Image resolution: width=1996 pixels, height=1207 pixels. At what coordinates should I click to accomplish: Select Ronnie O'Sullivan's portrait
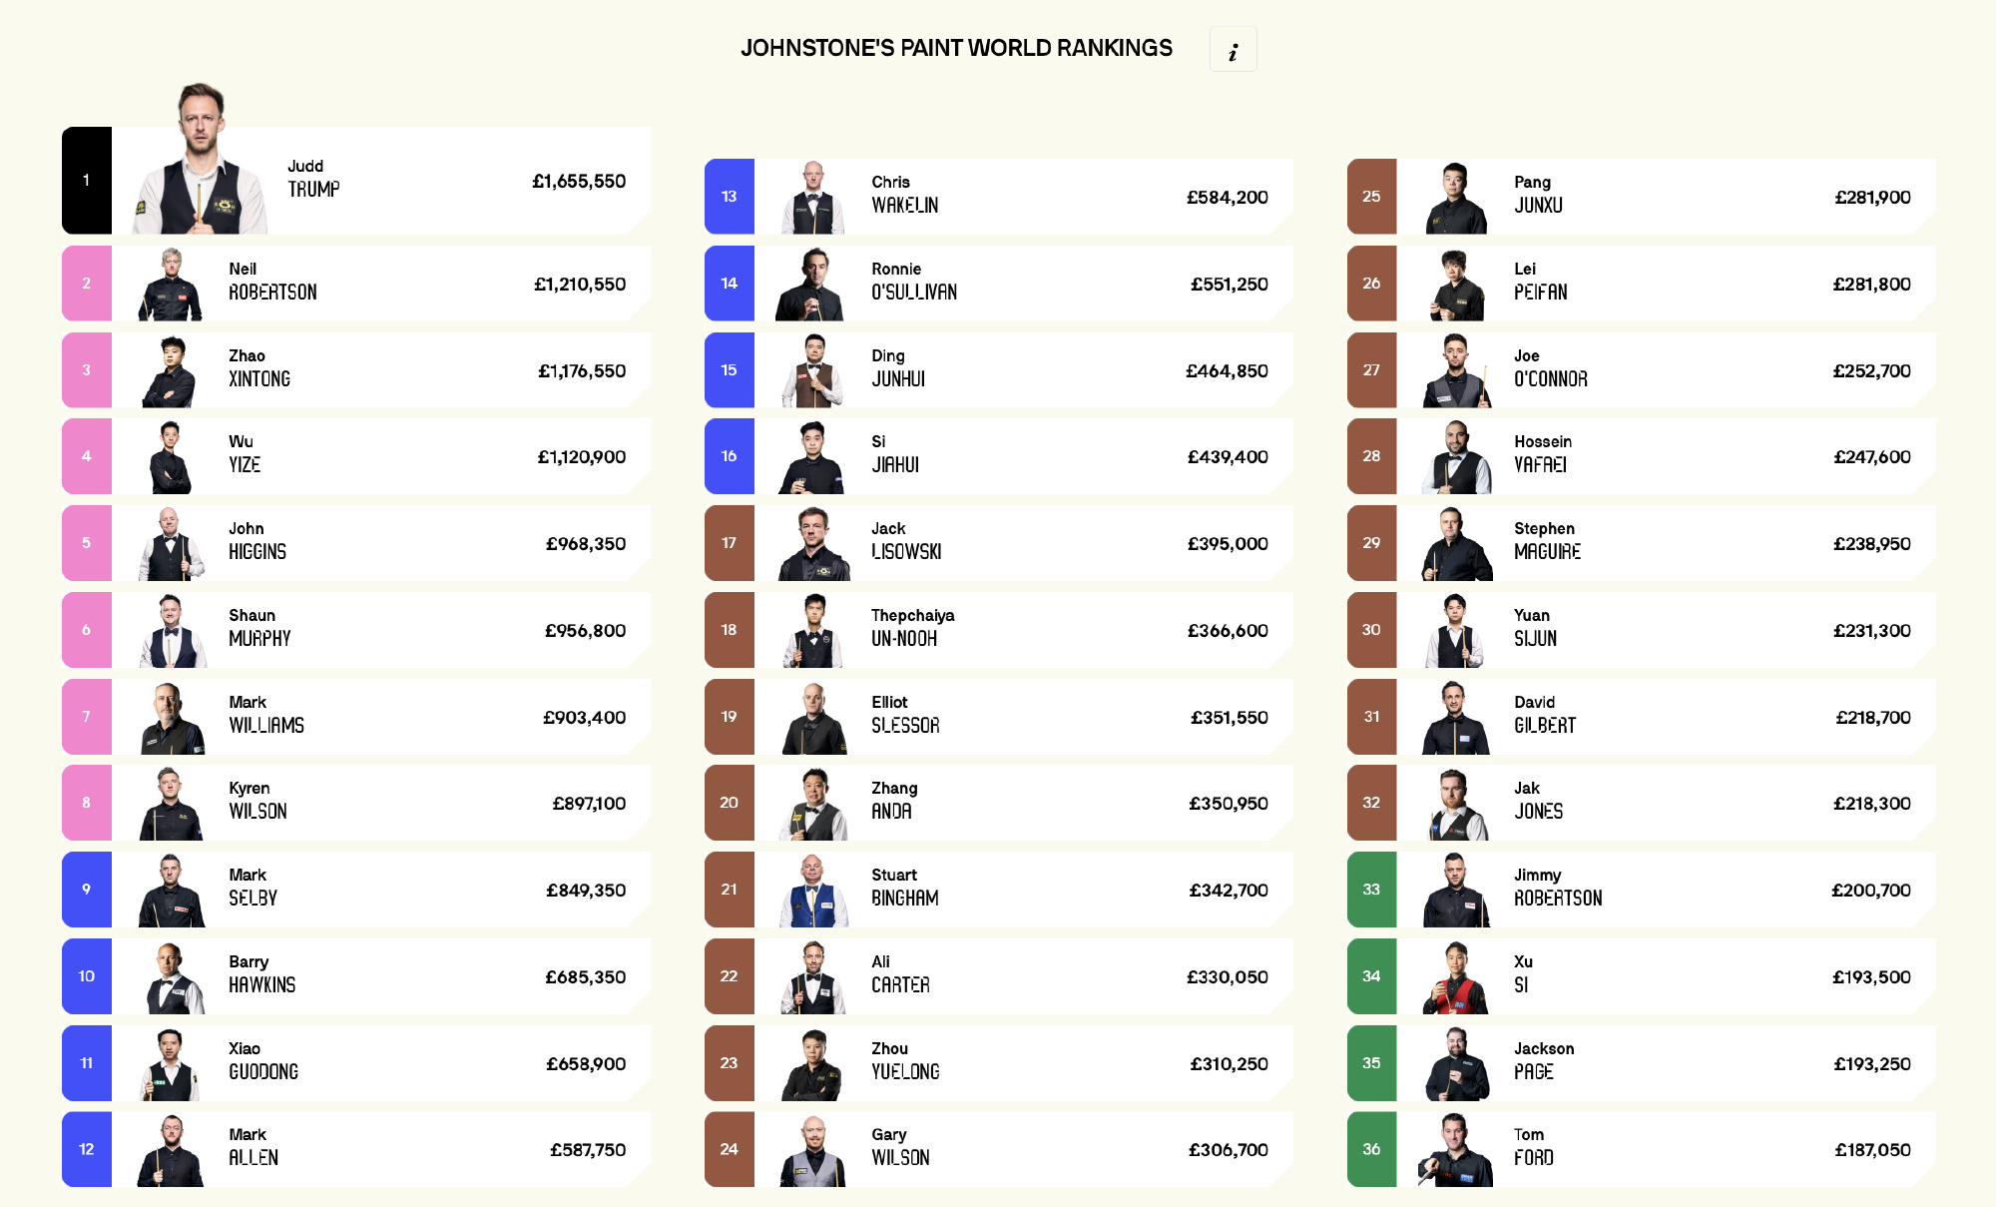[x=810, y=285]
